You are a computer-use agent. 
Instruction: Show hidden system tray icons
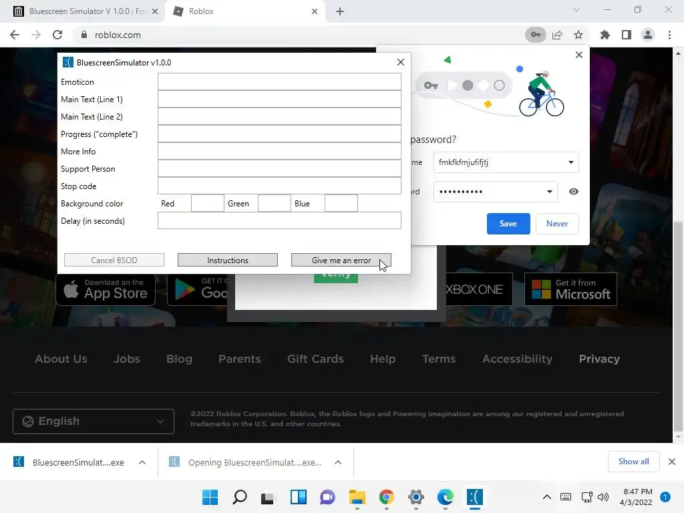(546, 497)
